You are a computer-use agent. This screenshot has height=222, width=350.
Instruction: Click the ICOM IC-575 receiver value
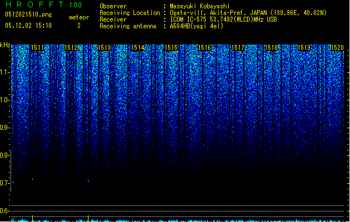click(223, 19)
